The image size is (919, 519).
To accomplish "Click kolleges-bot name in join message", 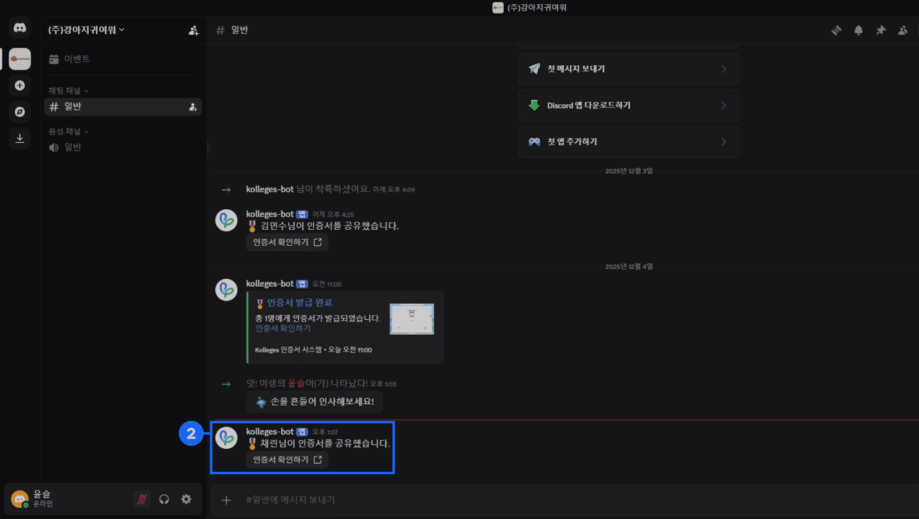I will pos(269,189).
